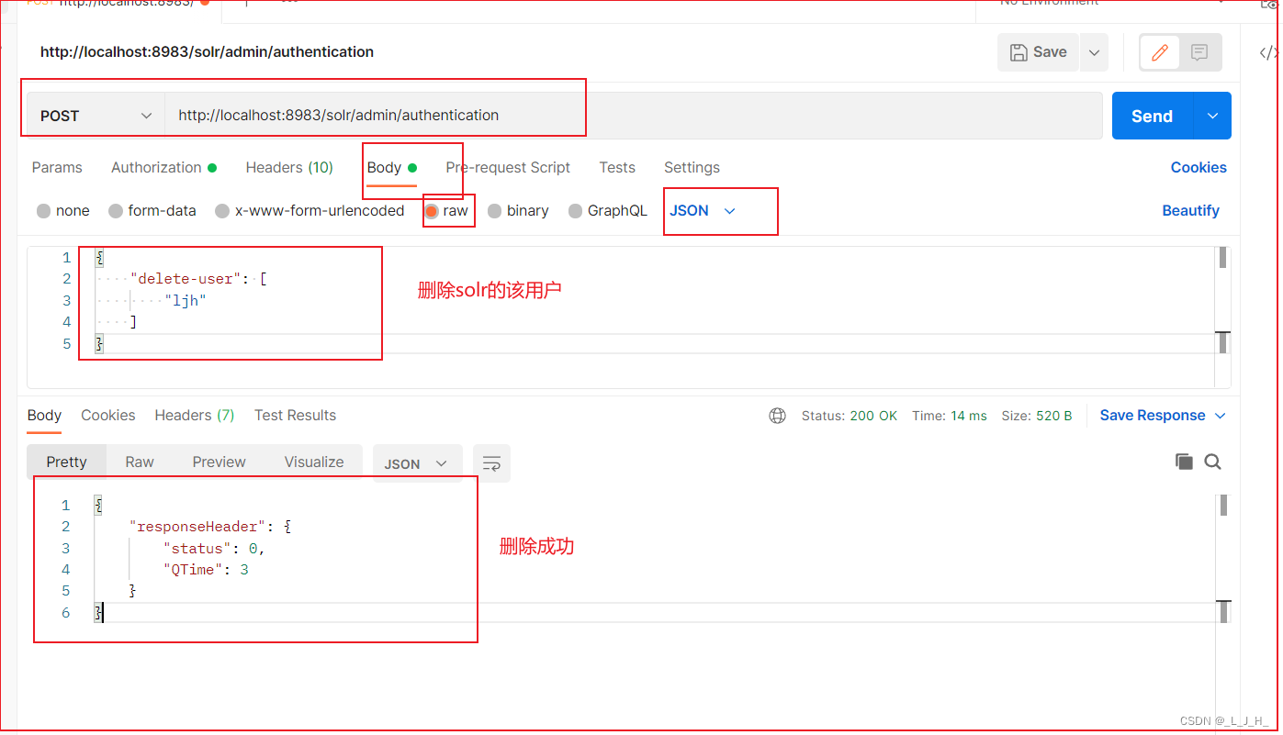Open the request Settings tab

click(692, 167)
